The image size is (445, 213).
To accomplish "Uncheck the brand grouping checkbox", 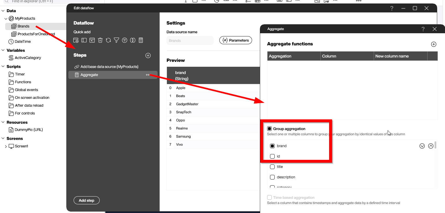I will point(272,146).
